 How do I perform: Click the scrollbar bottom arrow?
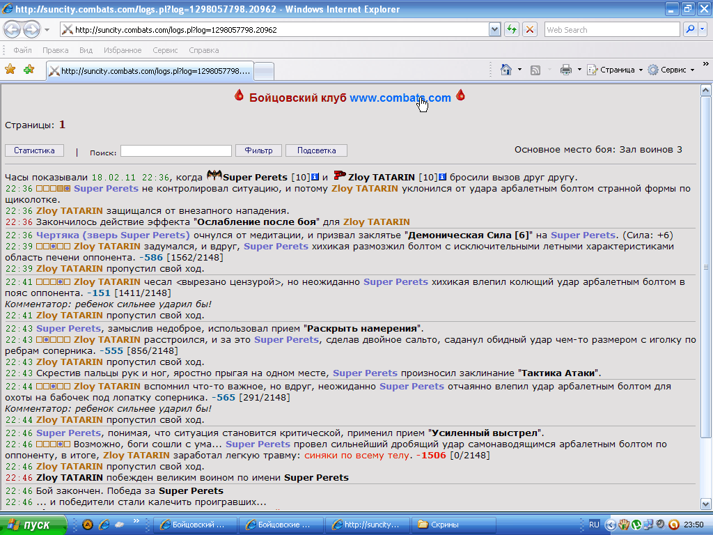(706, 504)
